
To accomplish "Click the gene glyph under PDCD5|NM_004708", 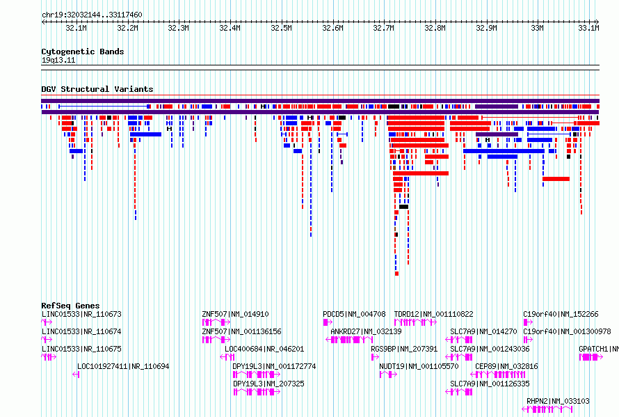I will click(x=328, y=322).
